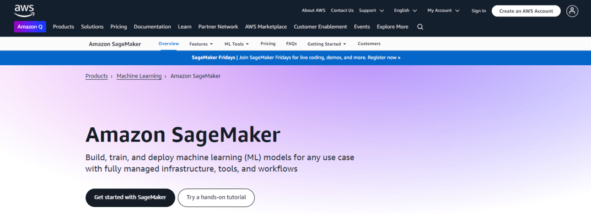This screenshot has height=214, width=591.
Task: Click Create an AWS Account button
Action: 526,11
